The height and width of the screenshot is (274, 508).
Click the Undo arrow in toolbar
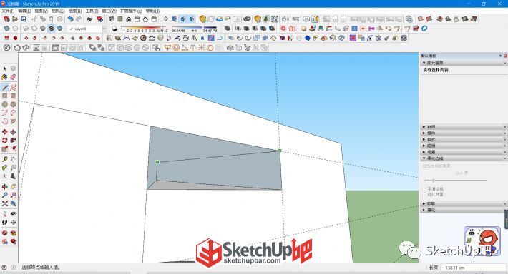pos(70,19)
